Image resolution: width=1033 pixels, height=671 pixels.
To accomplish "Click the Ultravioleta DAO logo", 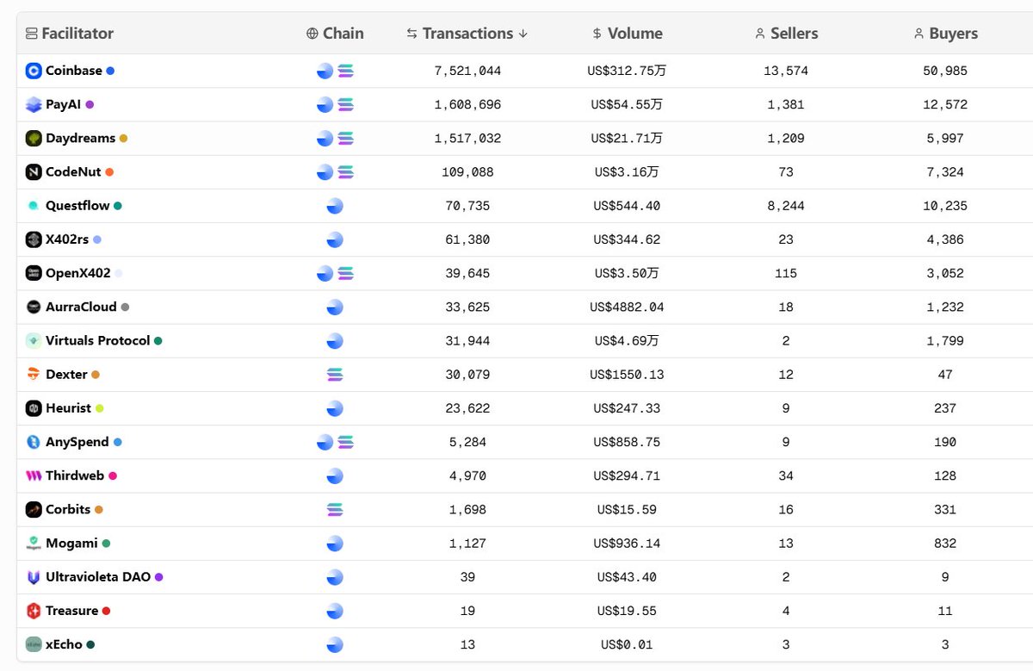I will point(34,577).
